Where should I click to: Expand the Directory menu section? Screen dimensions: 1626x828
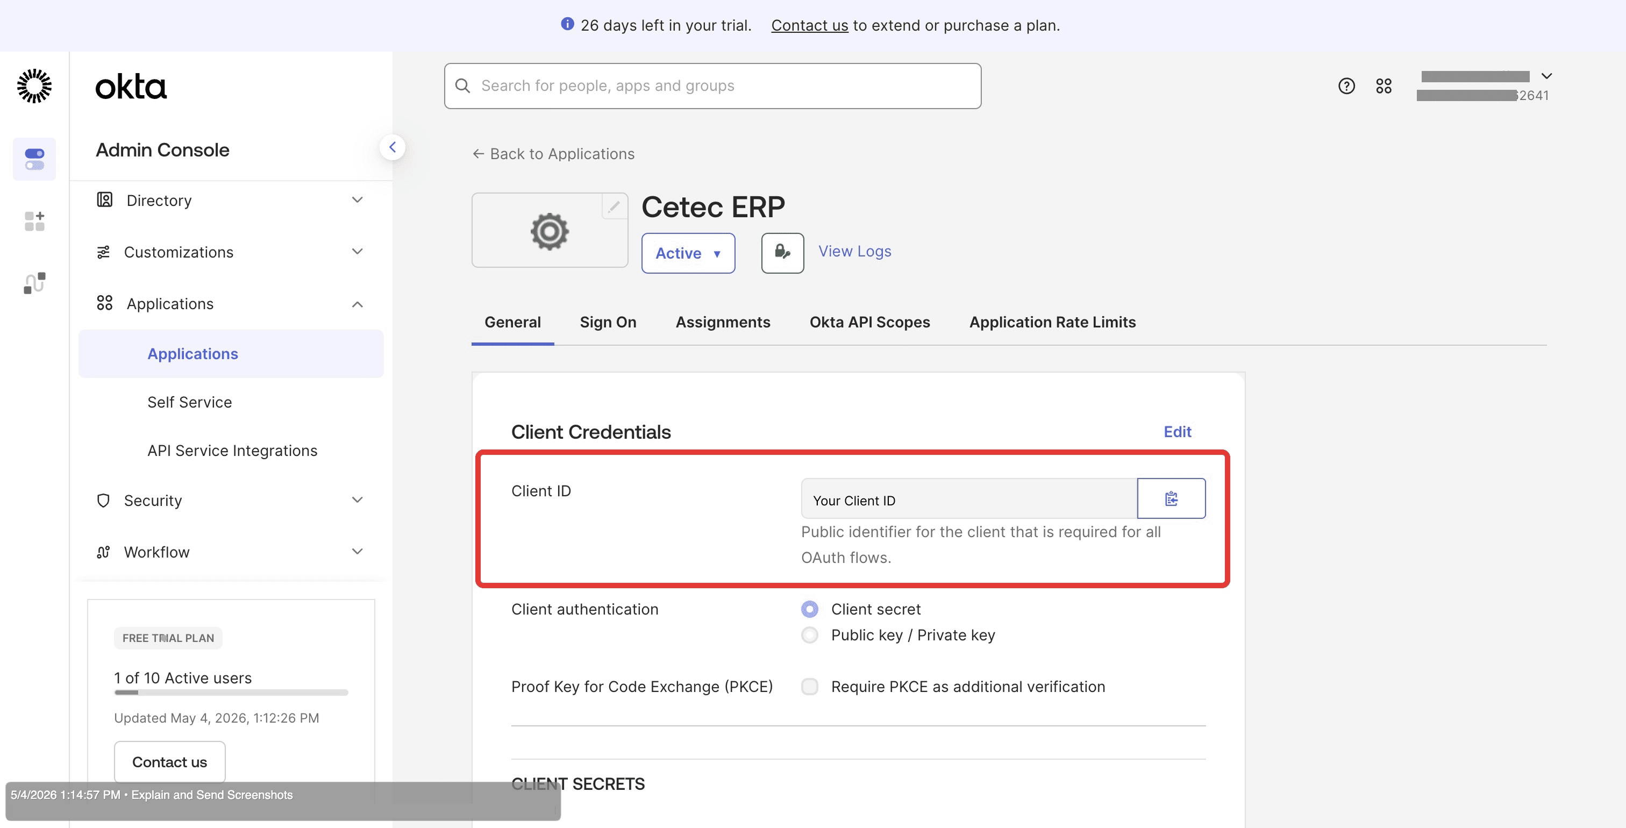(x=357, y=200)
